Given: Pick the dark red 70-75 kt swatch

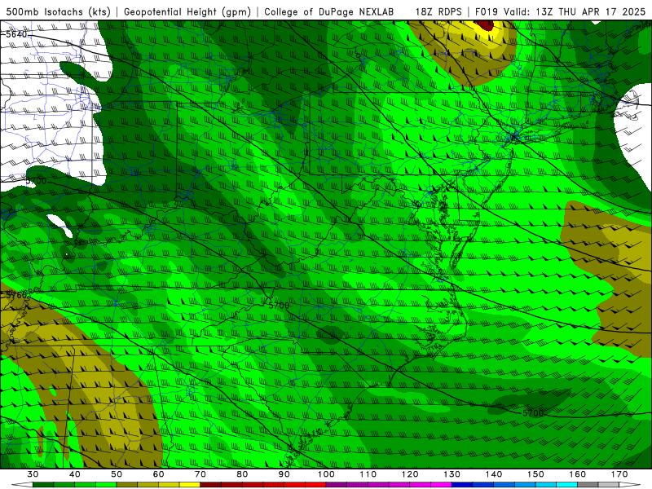Looking at the screenshot, I should tap(211, 485).
